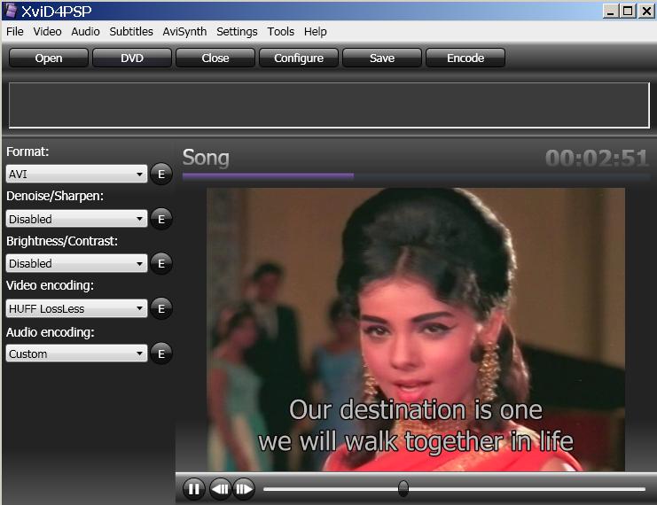Open the Audio menu

pyautogui.click(x=85, y=31)
